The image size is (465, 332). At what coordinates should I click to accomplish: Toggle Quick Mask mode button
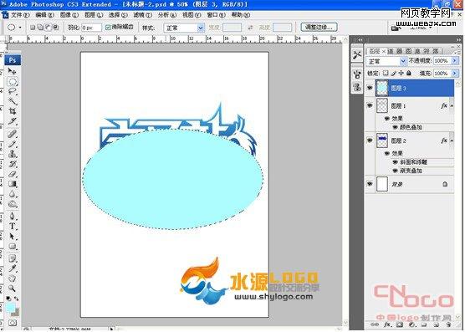tap(13, 323)
